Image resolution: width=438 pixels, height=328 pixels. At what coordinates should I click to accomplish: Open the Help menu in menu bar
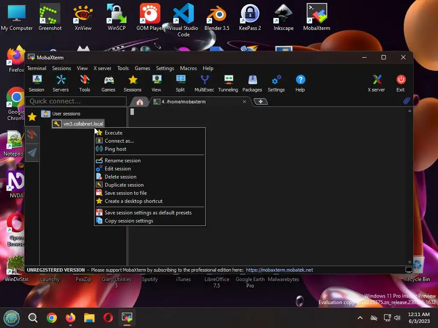click(208, 68)
